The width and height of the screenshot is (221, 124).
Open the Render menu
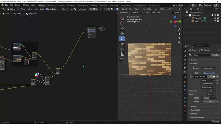tap(18, 5)
